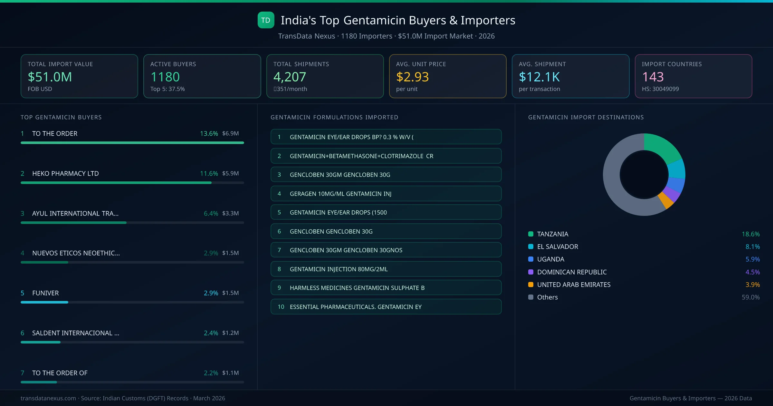Open the Top Gentamicin Buyers panel header

tap(61, 117)
